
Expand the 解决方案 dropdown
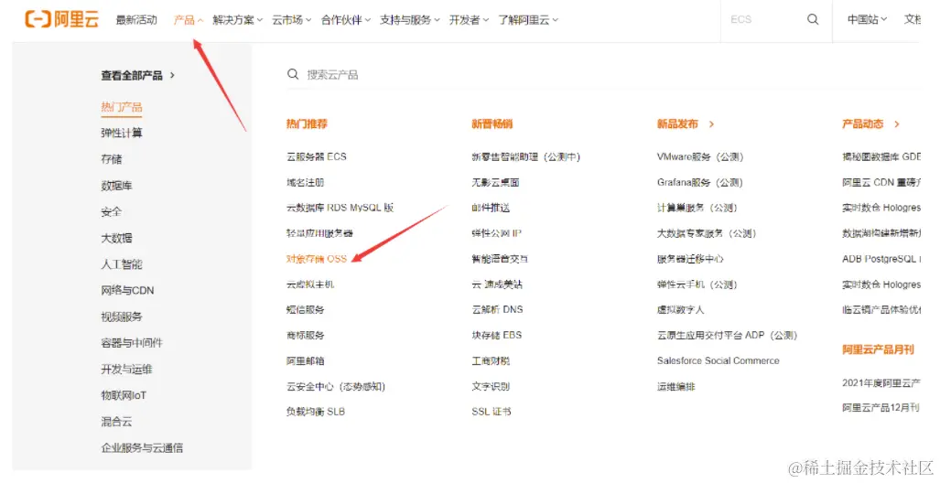(x=237, y=20)
